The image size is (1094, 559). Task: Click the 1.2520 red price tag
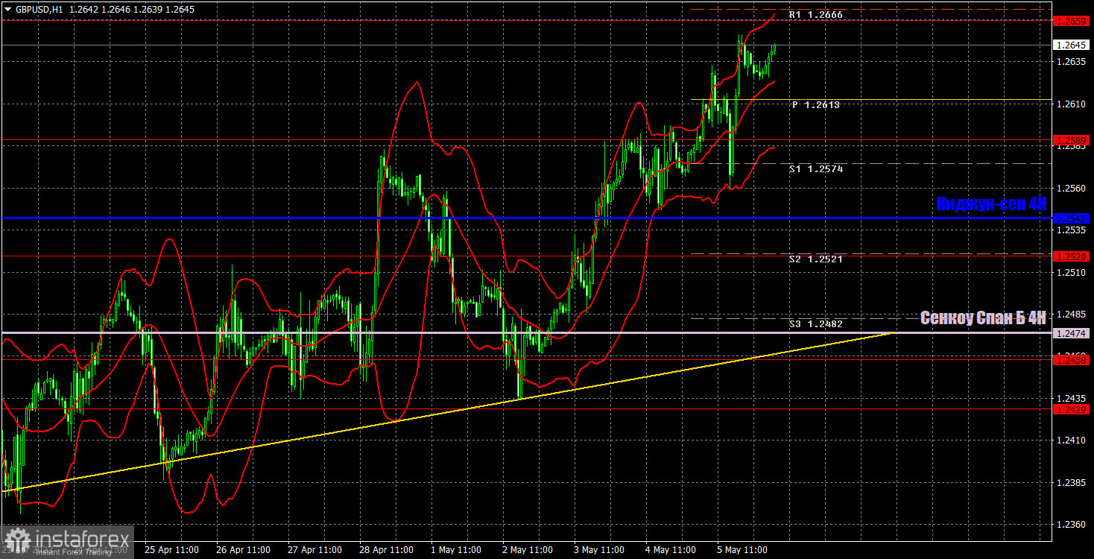pos(1072,256)
